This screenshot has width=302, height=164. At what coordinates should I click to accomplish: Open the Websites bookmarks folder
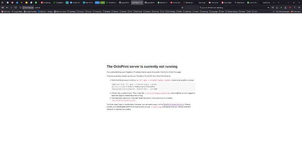pyautogui.click(x=187, y=11)
